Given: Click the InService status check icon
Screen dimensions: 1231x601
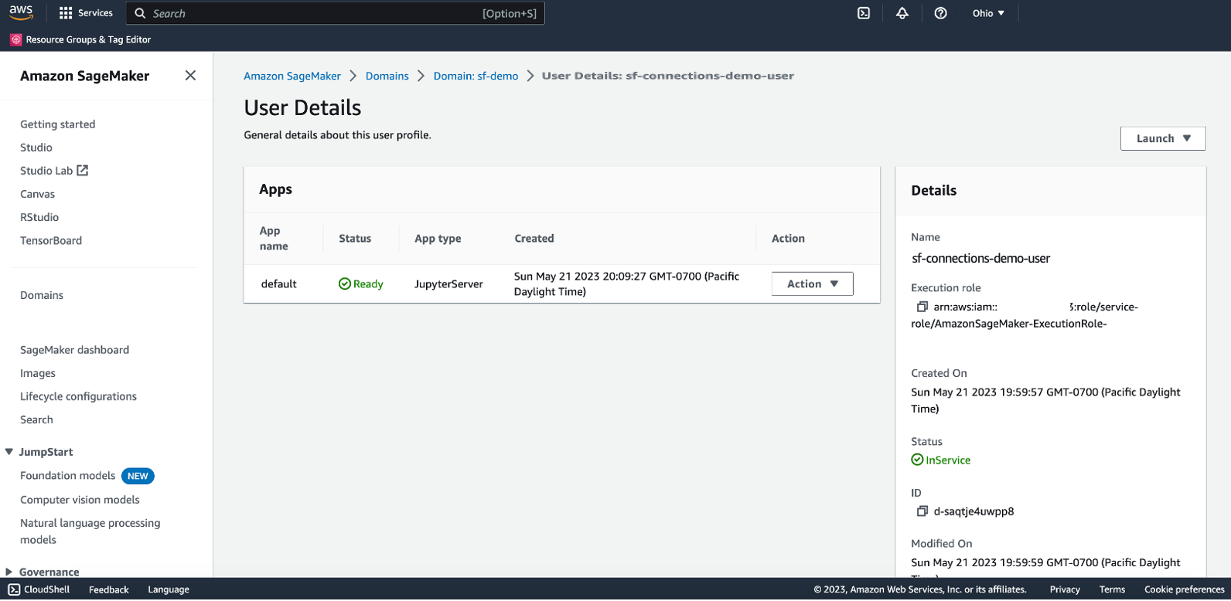Looking at the screenshot, I should (917, 460).
